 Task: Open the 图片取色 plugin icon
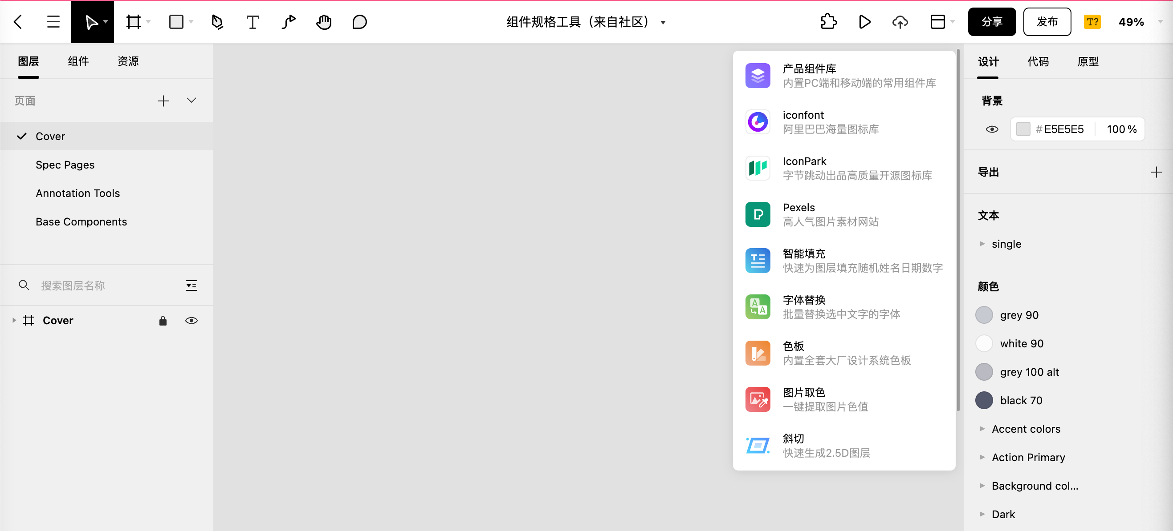click(x=758, y=399)
